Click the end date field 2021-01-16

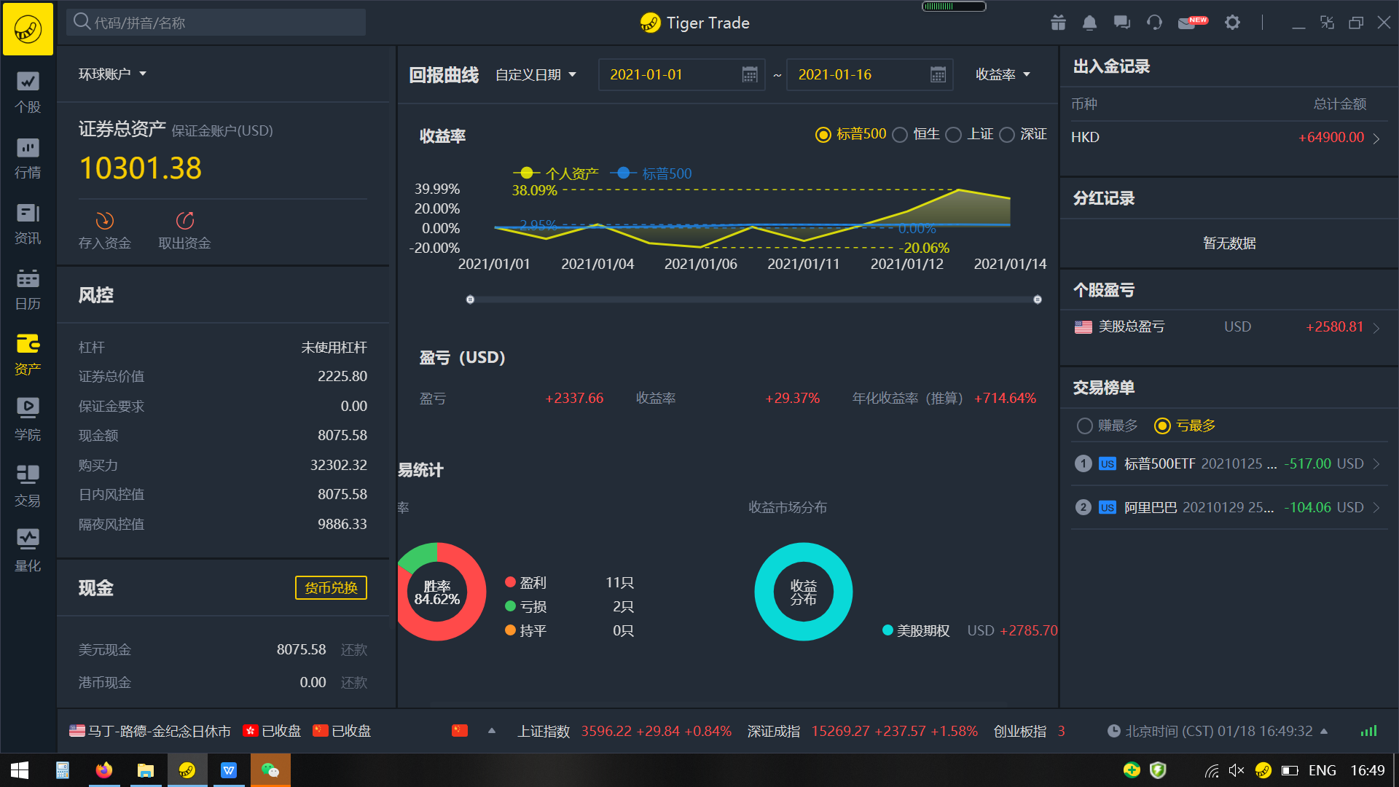coord(869,74)
